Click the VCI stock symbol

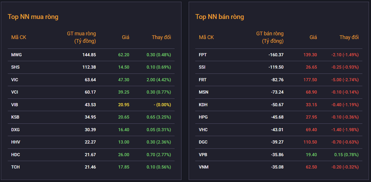15,92
